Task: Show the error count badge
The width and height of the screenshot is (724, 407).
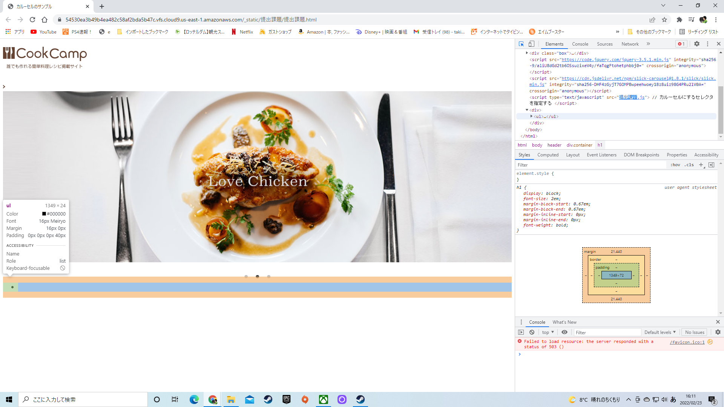Action: tap(681, 44)
